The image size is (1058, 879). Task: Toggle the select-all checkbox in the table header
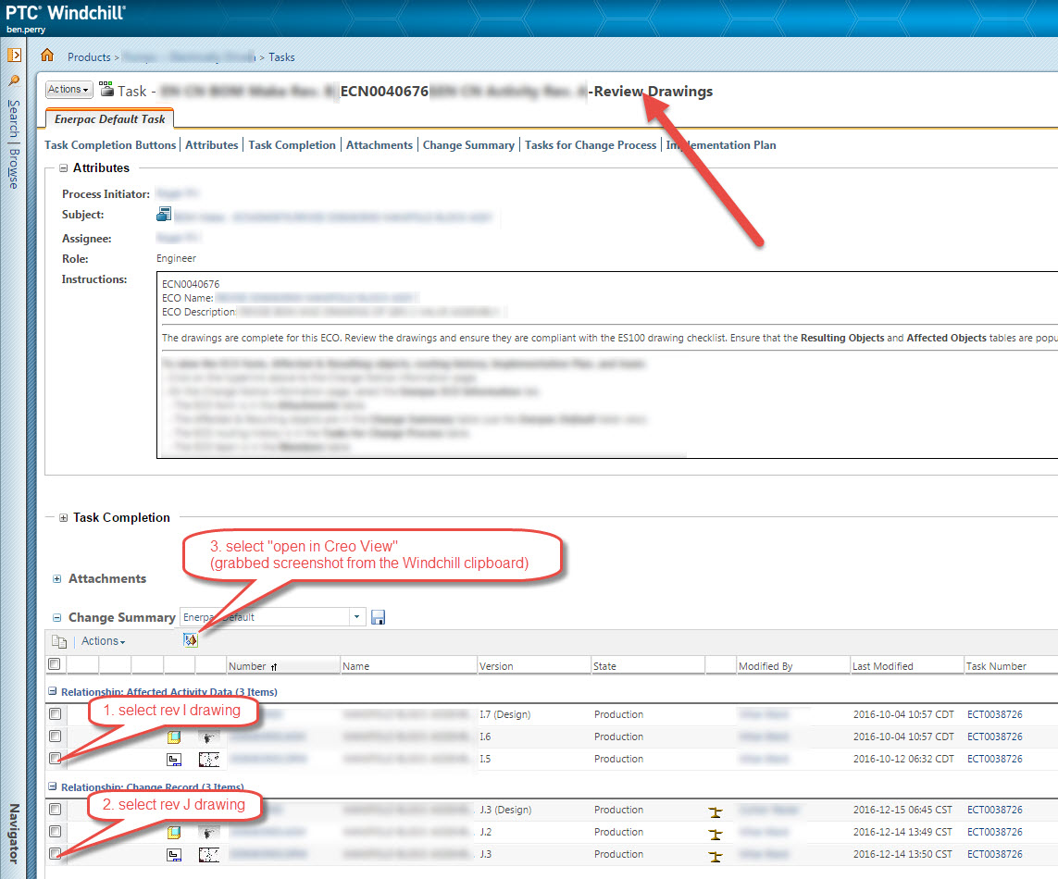point(55,663)
